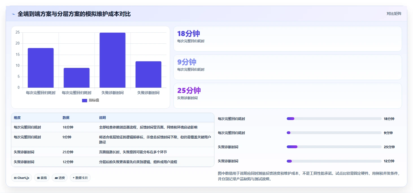Select the 数据卡片 chip
Image resolution: width=413 pixels, height=193 pixels.
pyautogui.click(x=80, y=178)
